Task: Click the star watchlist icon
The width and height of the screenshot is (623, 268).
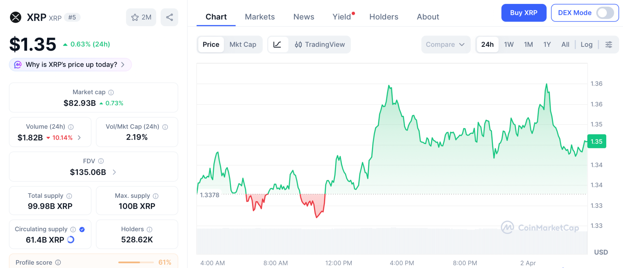Action: coord(135,17)
